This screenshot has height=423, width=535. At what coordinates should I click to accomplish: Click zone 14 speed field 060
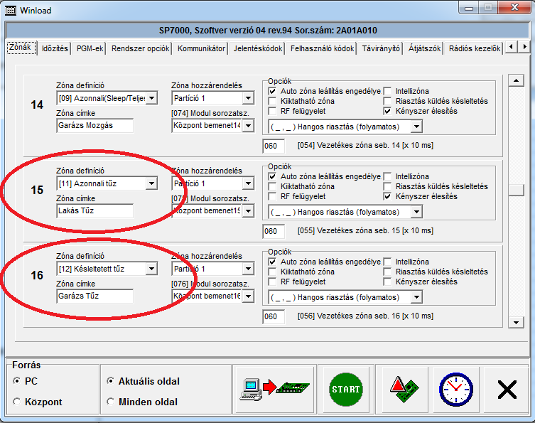(274, 146)
